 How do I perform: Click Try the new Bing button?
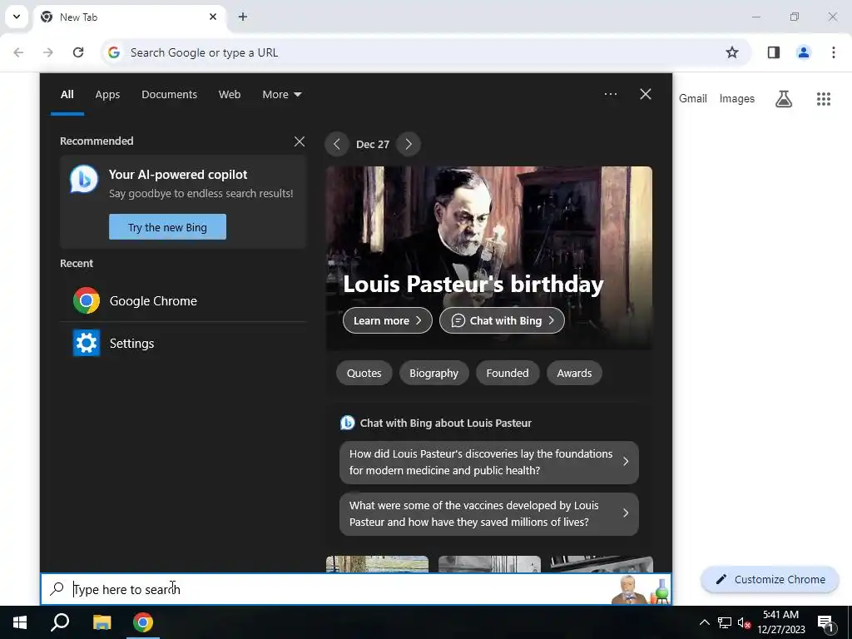click(x=167, y=227)
